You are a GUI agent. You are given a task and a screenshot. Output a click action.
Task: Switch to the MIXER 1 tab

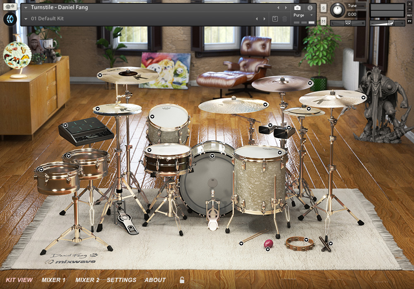(53, 280)
